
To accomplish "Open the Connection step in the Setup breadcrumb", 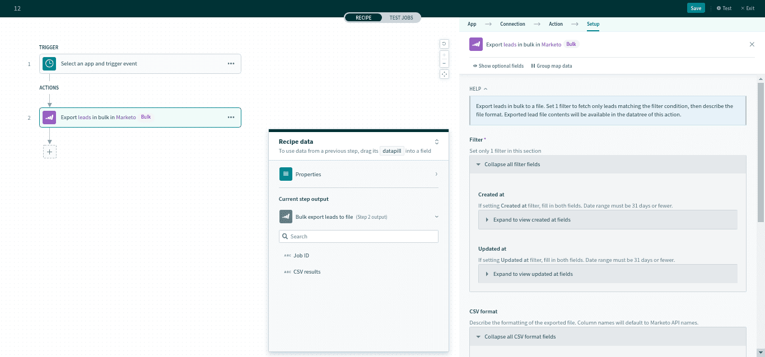I will tap(512, 24).
